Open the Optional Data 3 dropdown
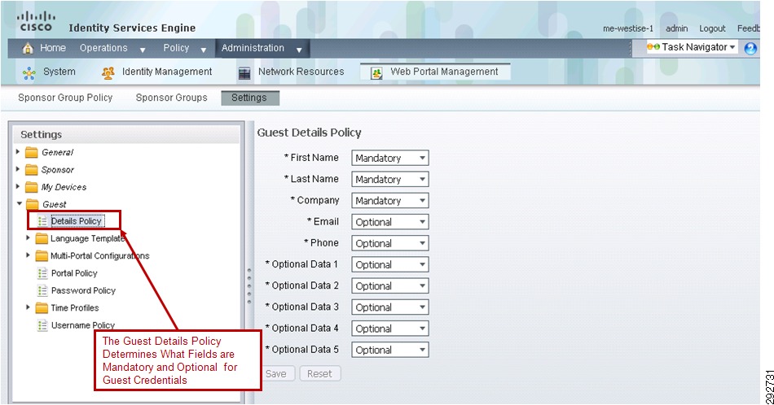 (x=390, y=307)
